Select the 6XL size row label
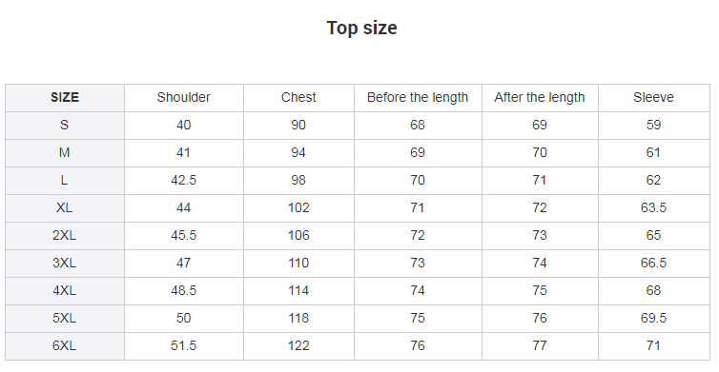Viewport: 719px width, 372px height. 65,345
